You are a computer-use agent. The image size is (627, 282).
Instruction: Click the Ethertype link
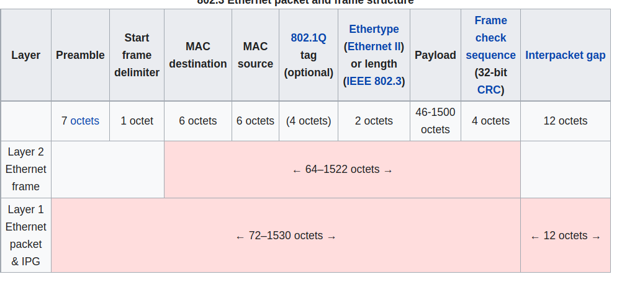[x=374, y=29]
